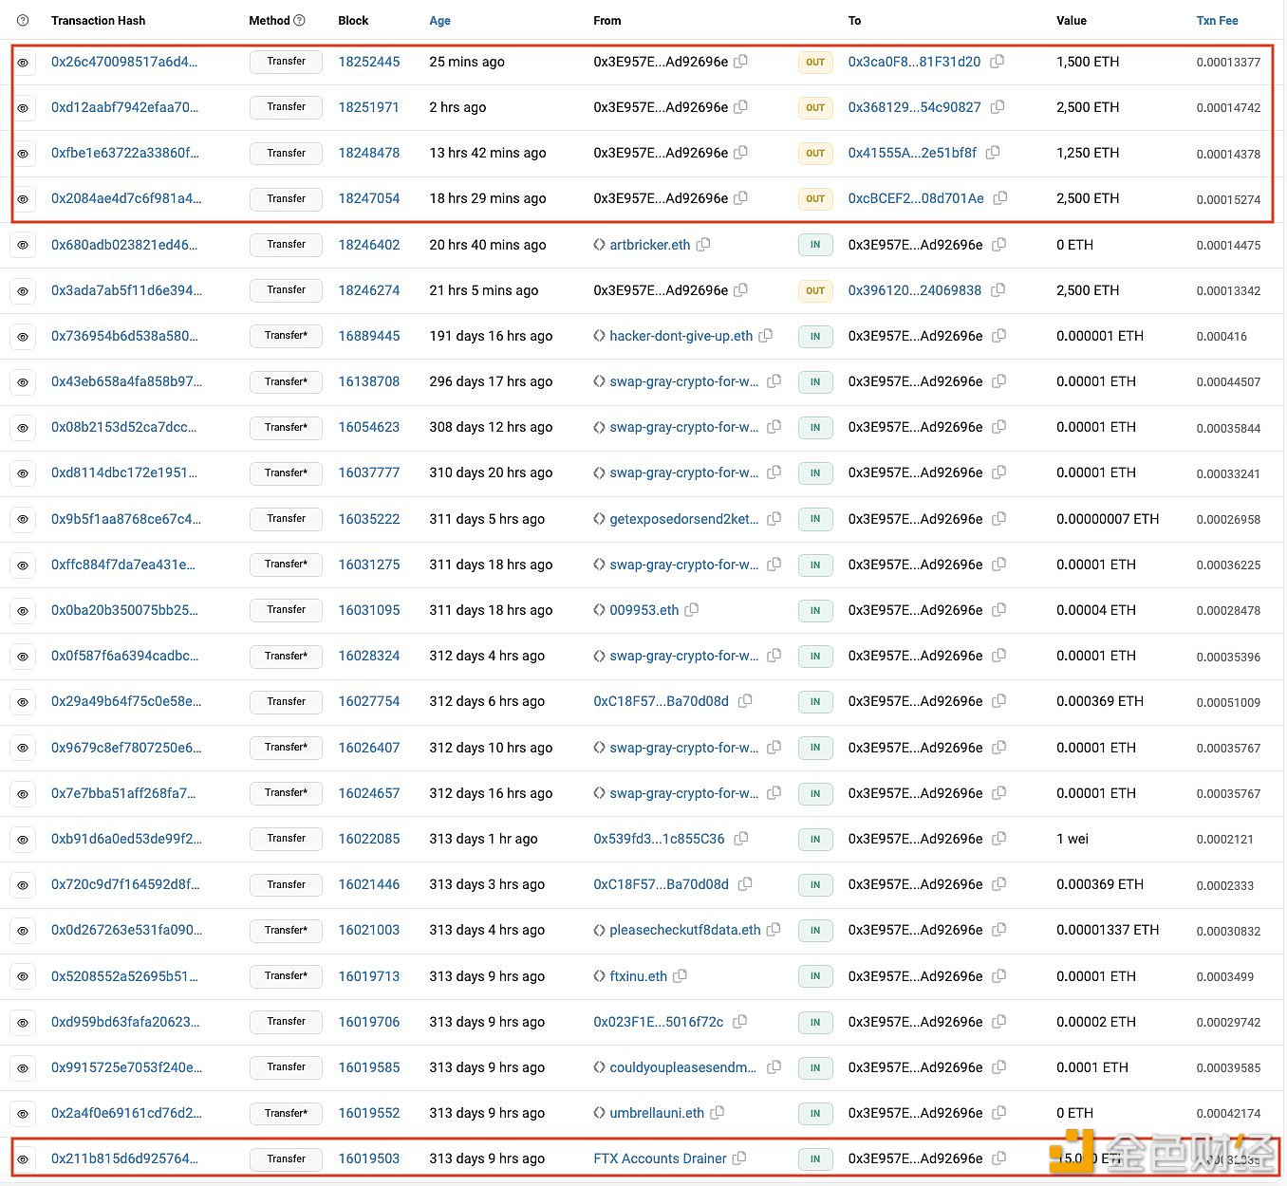Screen dimensions: 1287x1186
Task: Copy the pleasecheckutf8data.eth address
Action: tap(774, 929)
